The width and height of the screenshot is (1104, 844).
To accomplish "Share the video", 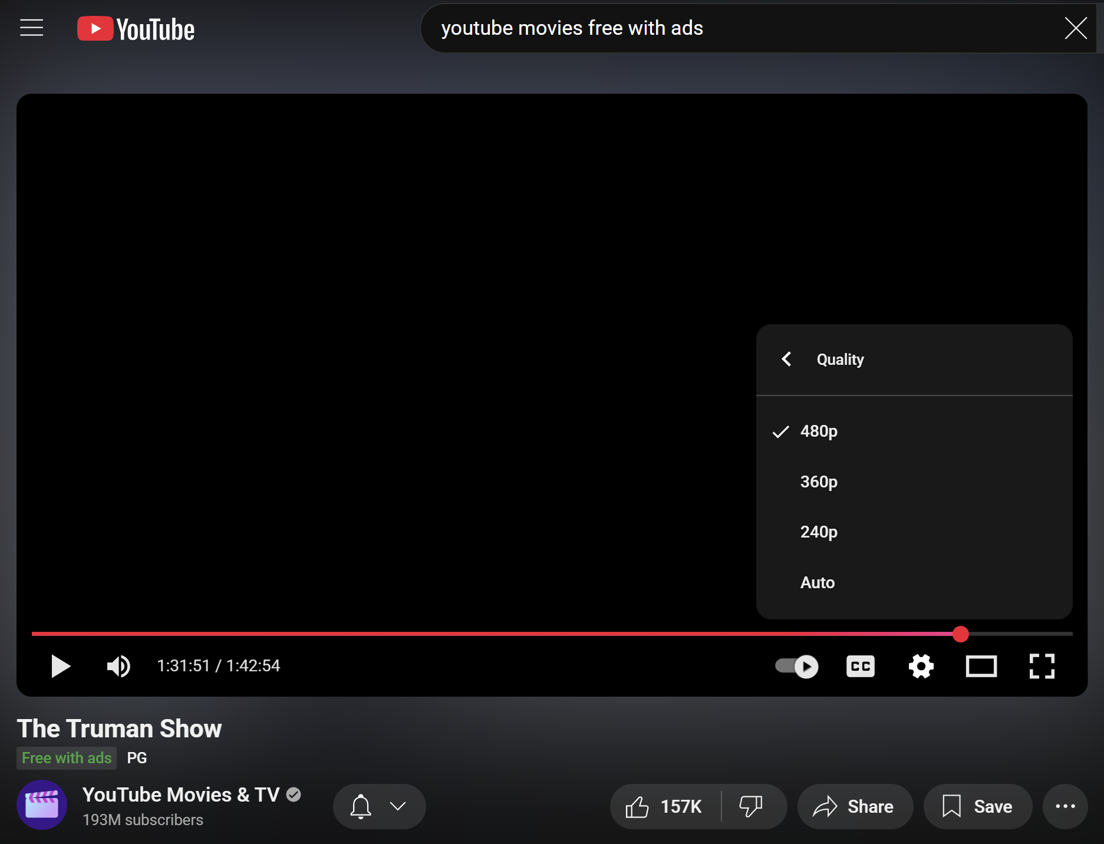I will point(855,806).
